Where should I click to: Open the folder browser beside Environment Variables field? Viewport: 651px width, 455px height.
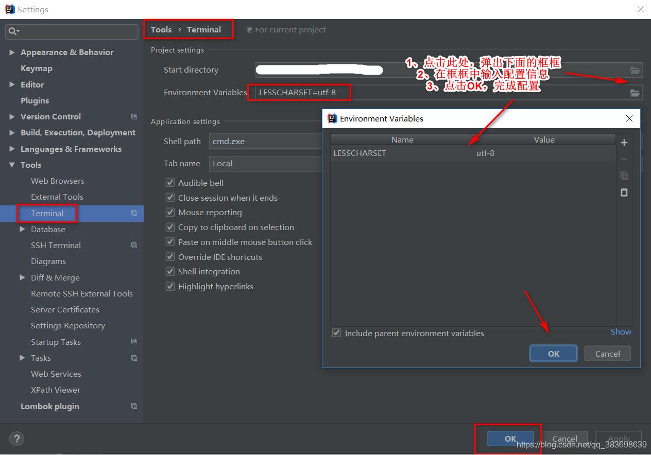pos(635,93)
